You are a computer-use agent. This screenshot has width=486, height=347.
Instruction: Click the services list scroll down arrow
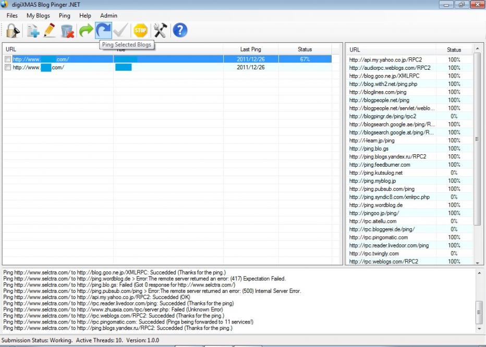coord(477,263)
